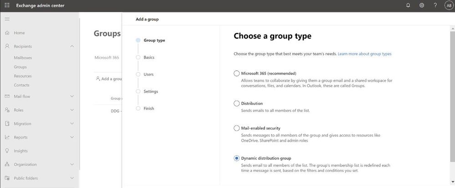Go to the Basics wizard step
This screenshot has height=188, width=455.
(x=149, y=57)
